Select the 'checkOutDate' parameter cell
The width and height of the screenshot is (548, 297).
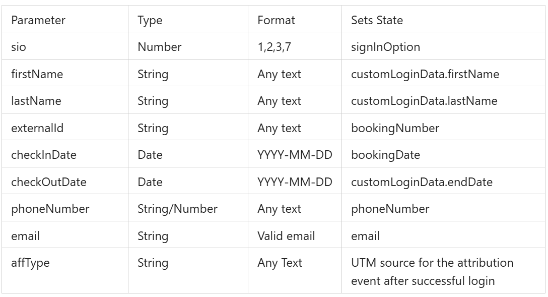point(48,182)
